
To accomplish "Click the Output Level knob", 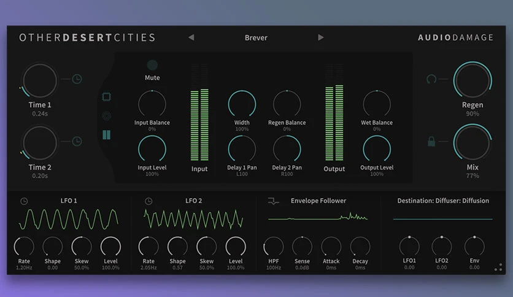I will point(377,149).
